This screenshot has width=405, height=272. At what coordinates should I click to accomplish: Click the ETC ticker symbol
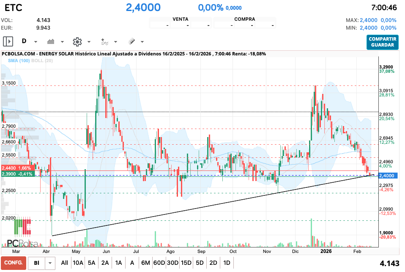(x=14, y=8)
